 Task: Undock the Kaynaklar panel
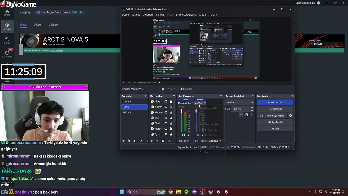pos(174,96)
